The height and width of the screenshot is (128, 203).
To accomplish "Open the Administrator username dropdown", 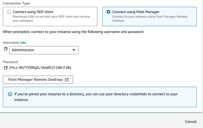I will coord(44,50).
